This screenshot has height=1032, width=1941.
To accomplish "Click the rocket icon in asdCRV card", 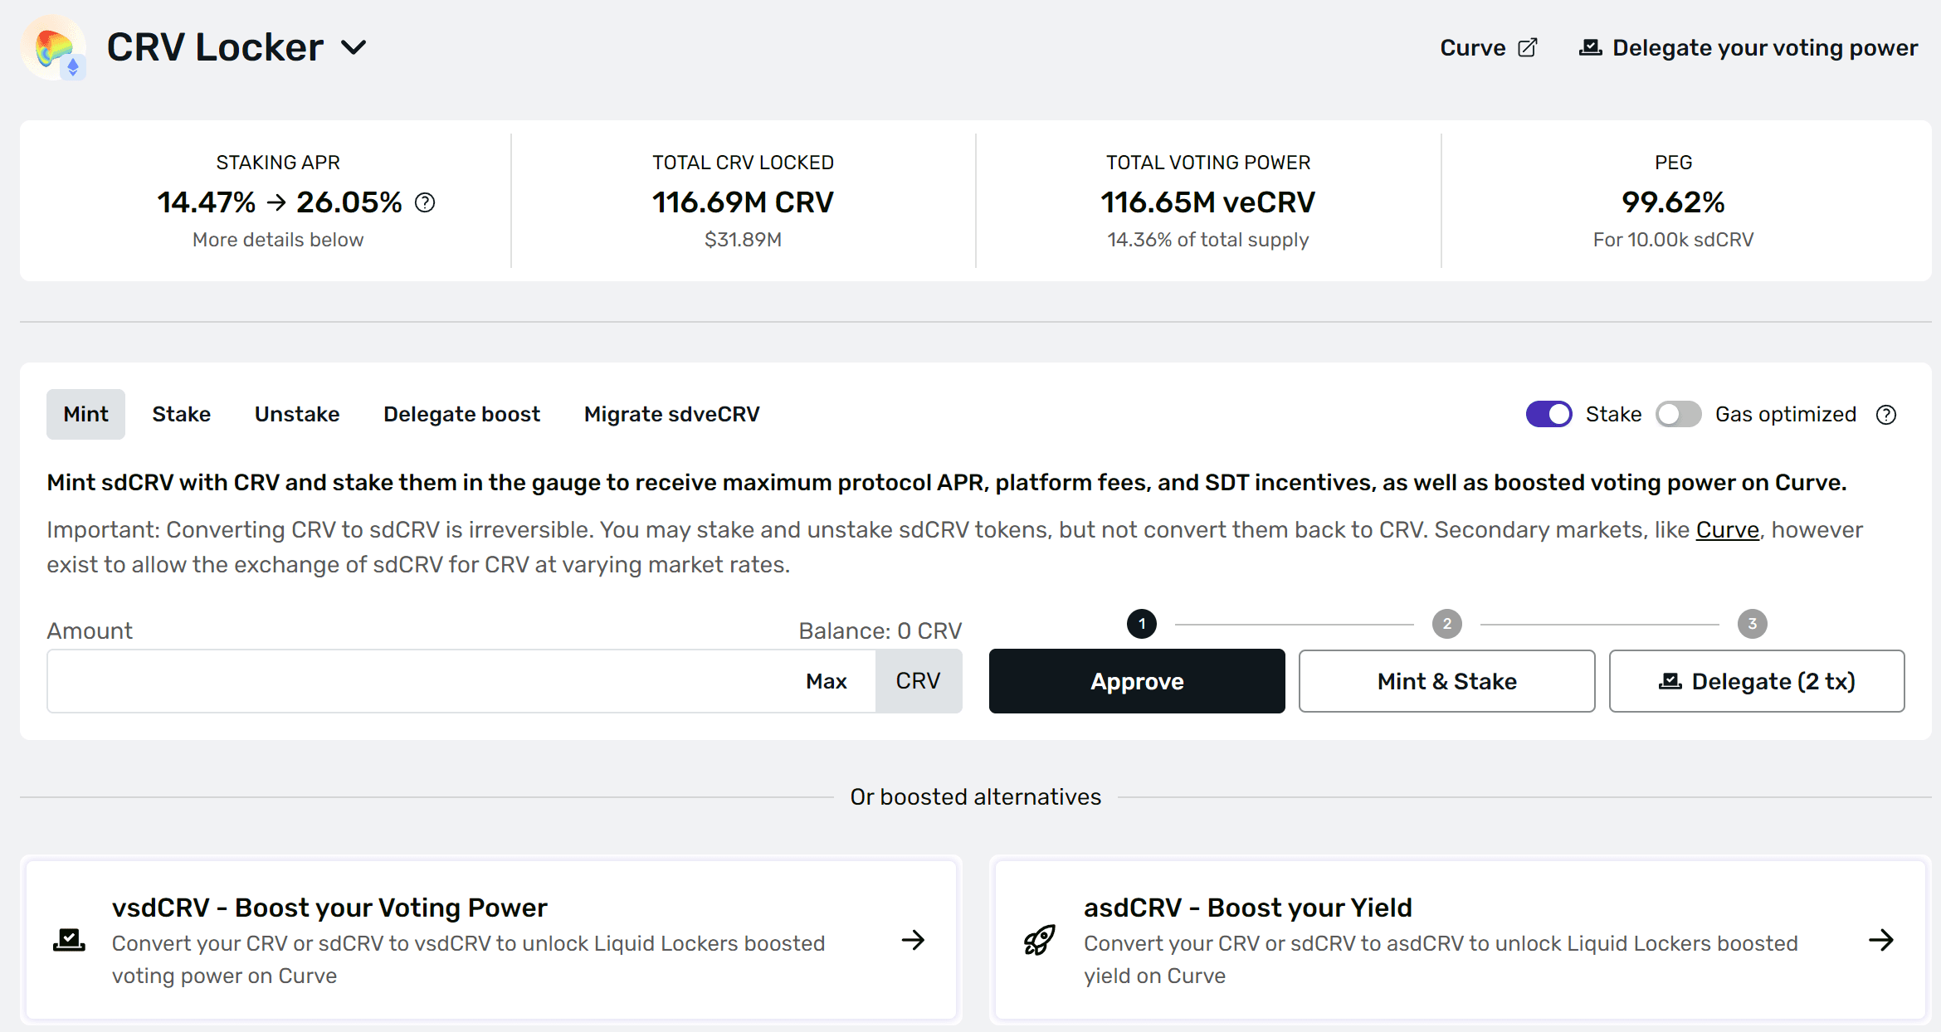I will [1039, 940].
